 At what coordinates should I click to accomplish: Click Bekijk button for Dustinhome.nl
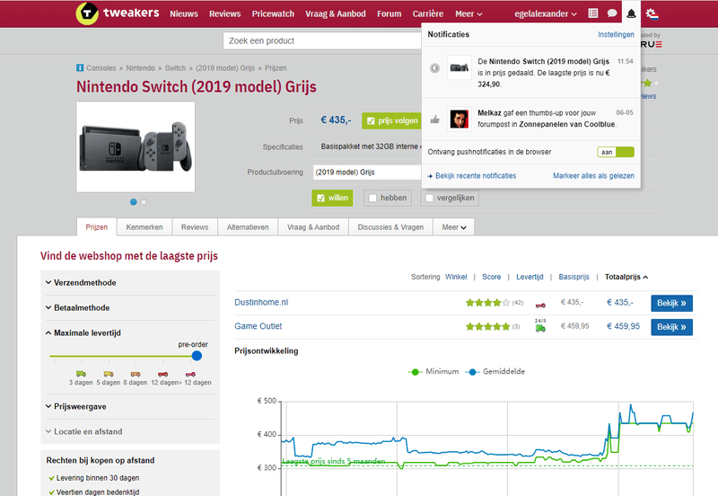[x=671, y=303]
